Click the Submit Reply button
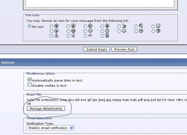The image size is (187, 135). (x=97, y=49)
